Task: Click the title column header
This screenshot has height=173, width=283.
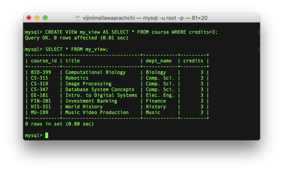Action: 73,61
